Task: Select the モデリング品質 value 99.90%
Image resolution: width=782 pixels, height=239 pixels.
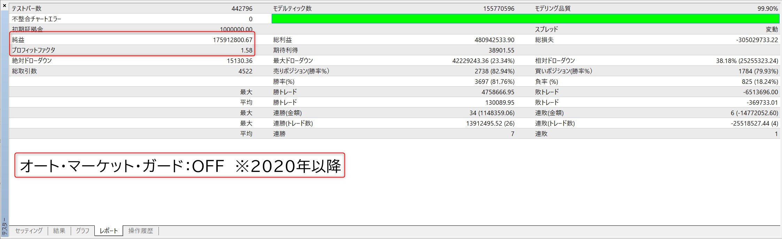Action: coord(767,9)
